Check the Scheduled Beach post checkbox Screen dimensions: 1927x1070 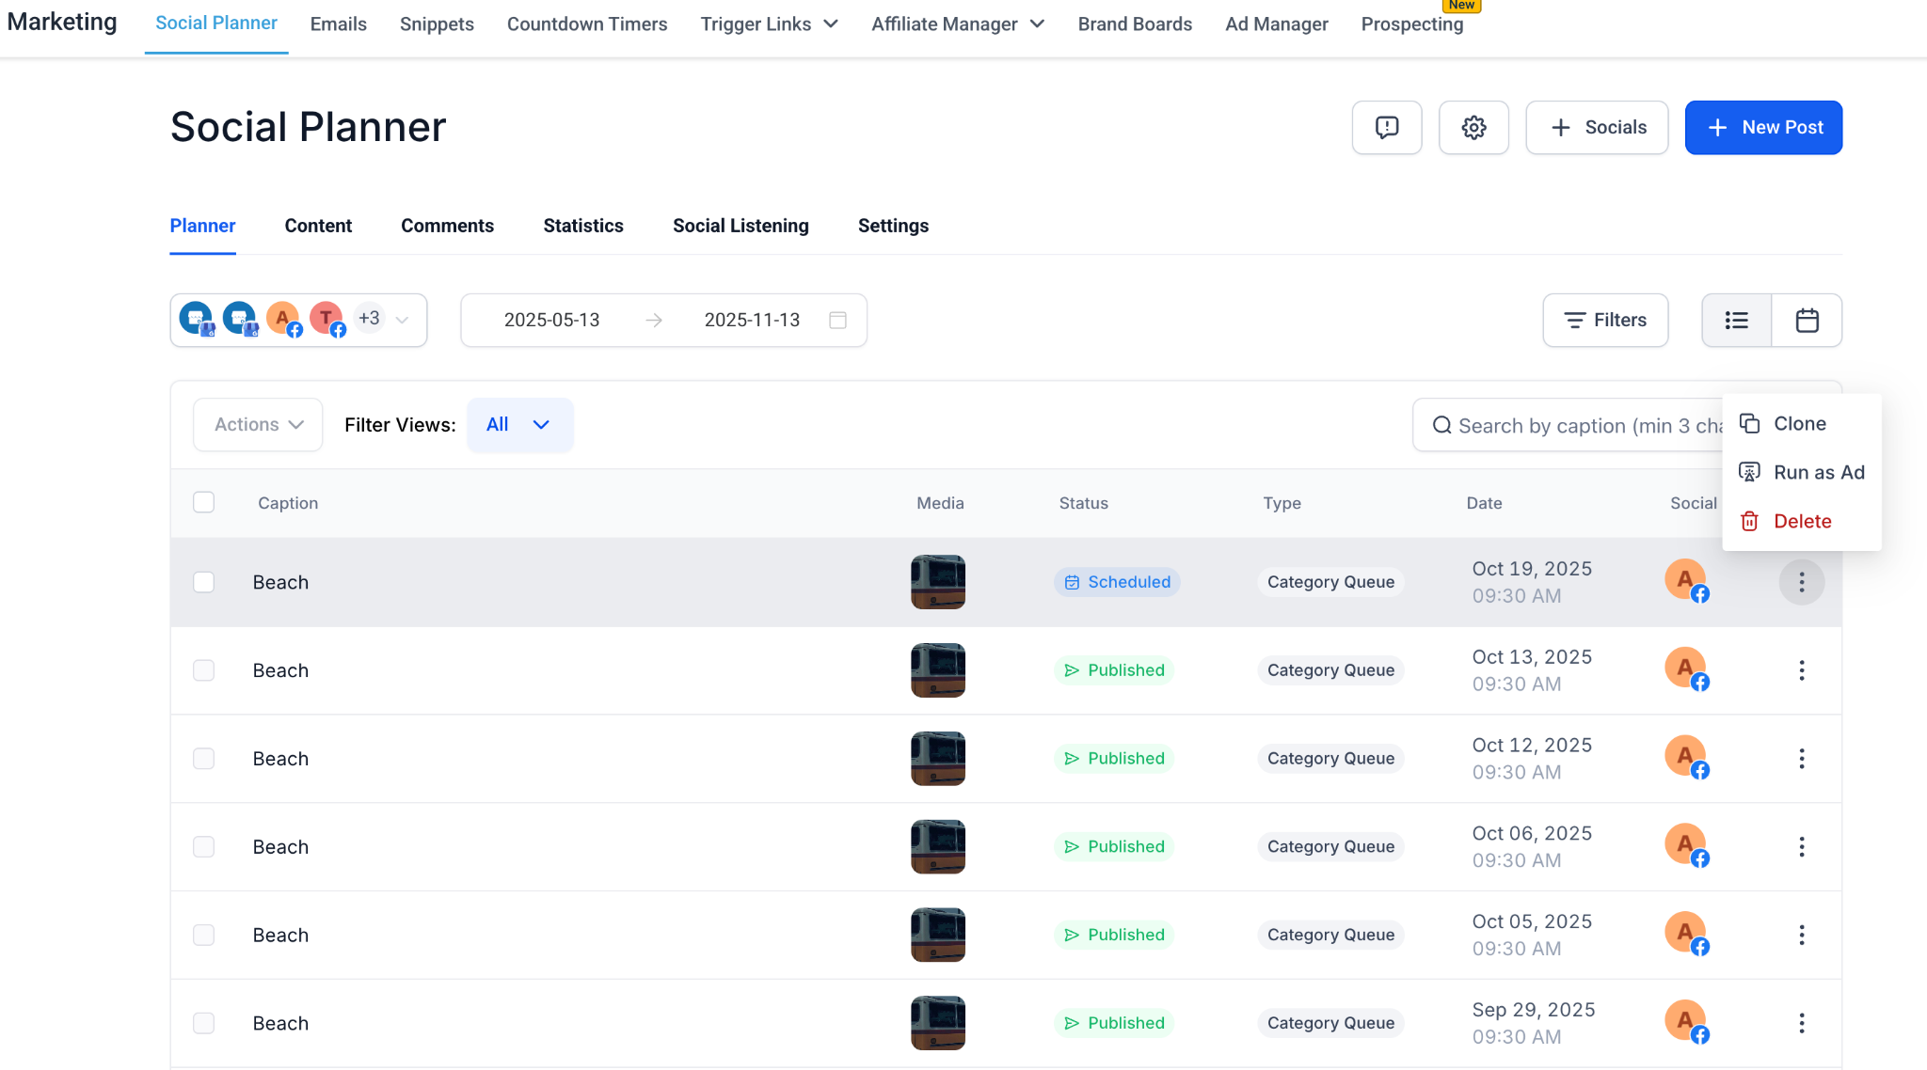203,582
